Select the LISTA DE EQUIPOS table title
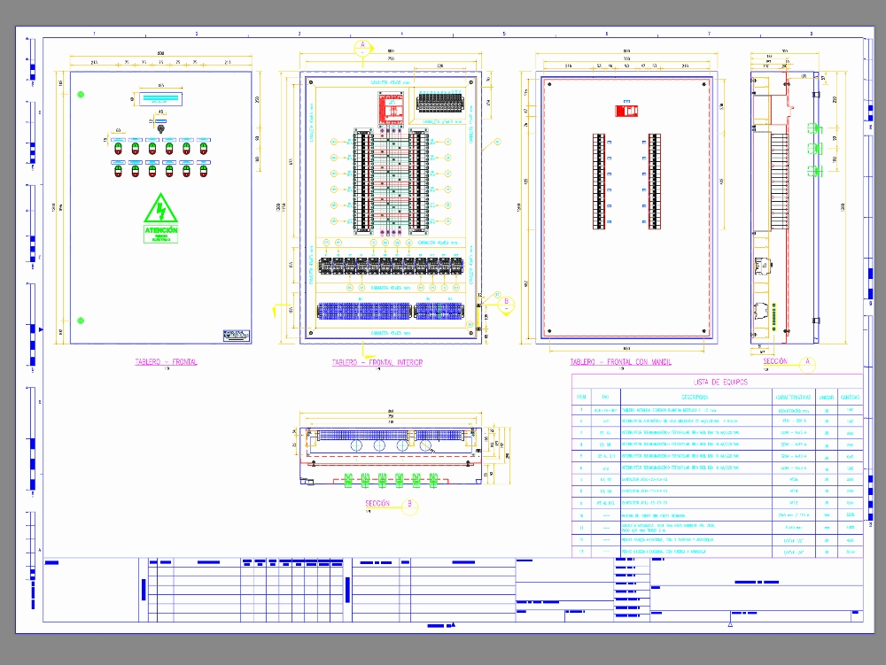 [719, 382]
